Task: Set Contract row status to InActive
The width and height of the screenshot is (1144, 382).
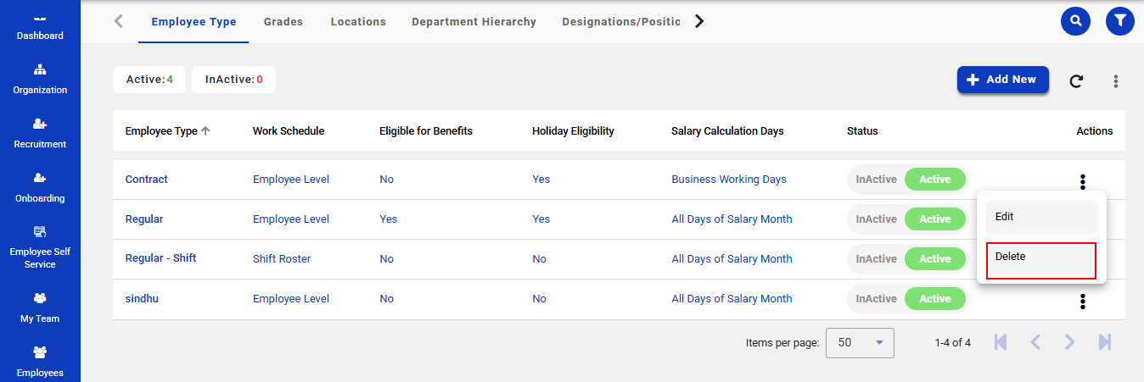Action: click(876, 180)
